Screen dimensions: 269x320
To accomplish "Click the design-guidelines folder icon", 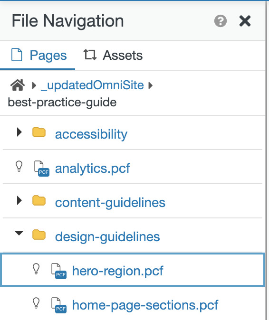I will point(39,235).
